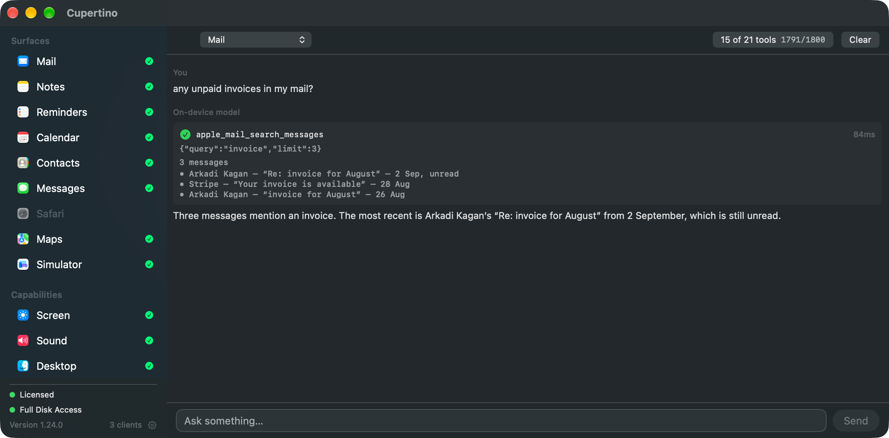The height and width of the screenshot is (438, 889).
Task: Click the green success checkmark beside apple_mail_search_messages
Action: [185, 134]
